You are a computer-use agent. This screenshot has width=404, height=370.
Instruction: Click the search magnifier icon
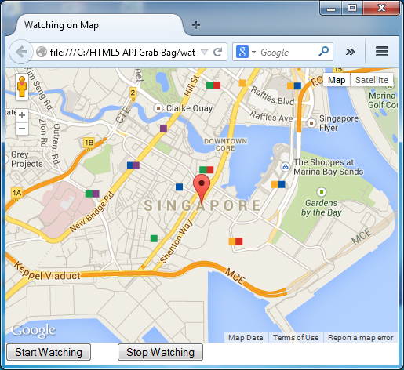pyautogui.click(x=323, y=52)
